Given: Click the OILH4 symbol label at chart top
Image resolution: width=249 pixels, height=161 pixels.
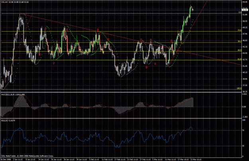Looking at the screenshot, I should tap(4, 2).
